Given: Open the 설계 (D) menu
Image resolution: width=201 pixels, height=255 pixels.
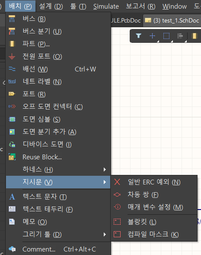Looking at the screenshot, I should (51, 6).
